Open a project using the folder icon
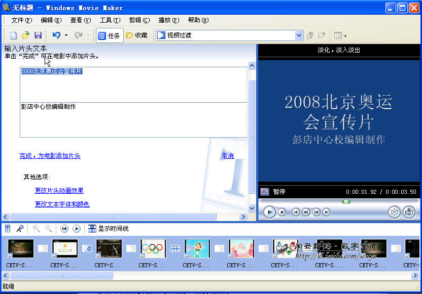The height and width of the screenshot is (294, 422). [26, 35]
